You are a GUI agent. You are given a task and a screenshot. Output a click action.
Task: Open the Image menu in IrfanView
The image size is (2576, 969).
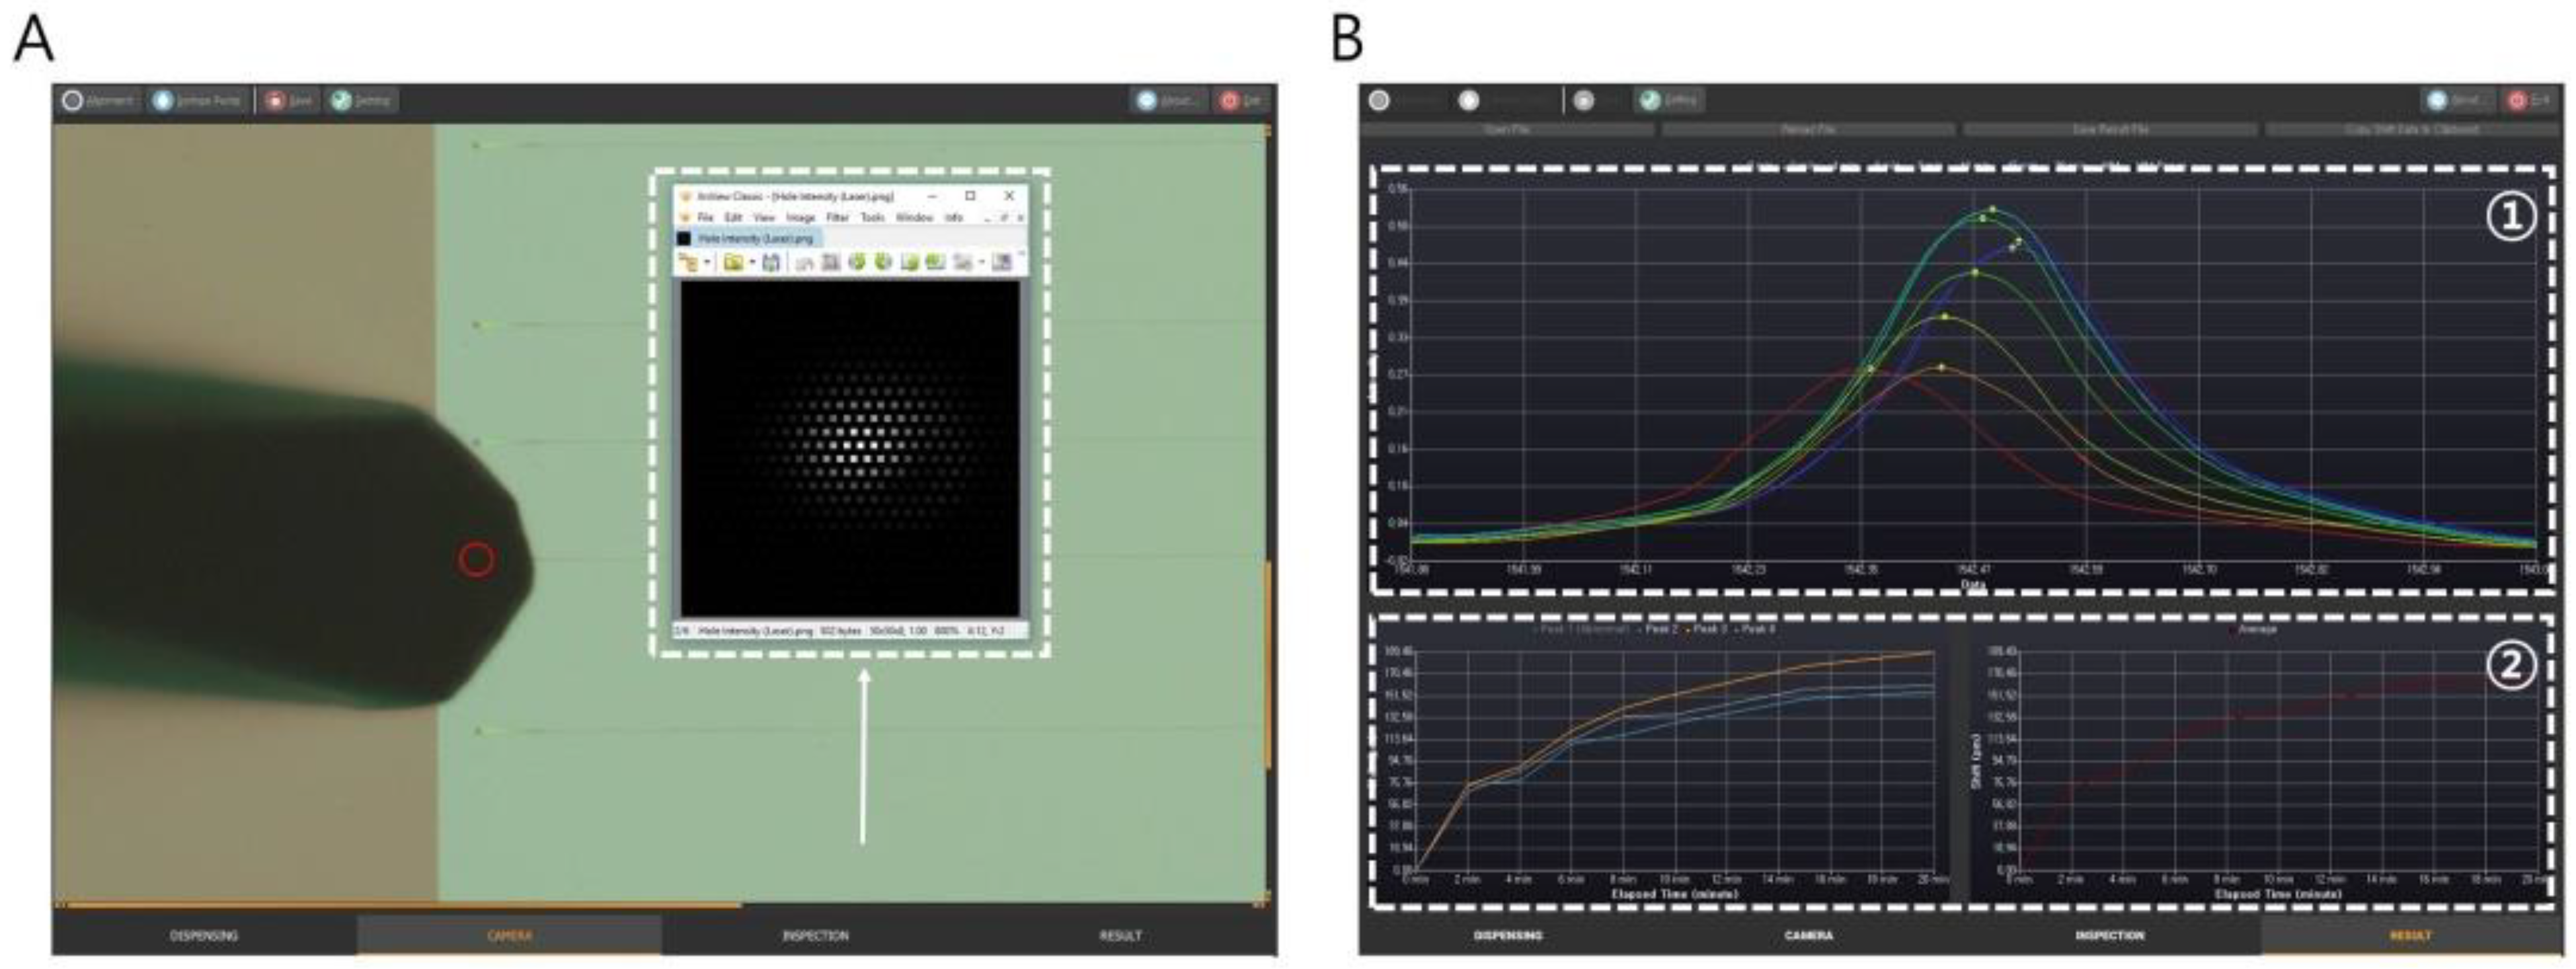pyautogui.click(x=801, y=217)
